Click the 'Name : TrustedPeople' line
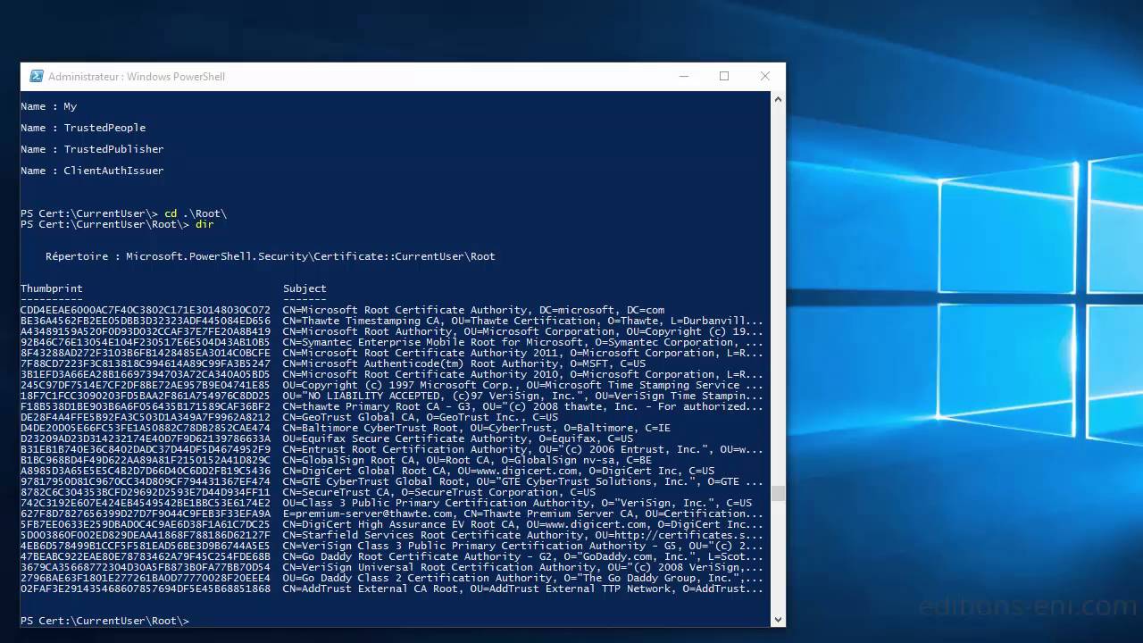Viewport: 1143px width, 643px height. (83, 128)
